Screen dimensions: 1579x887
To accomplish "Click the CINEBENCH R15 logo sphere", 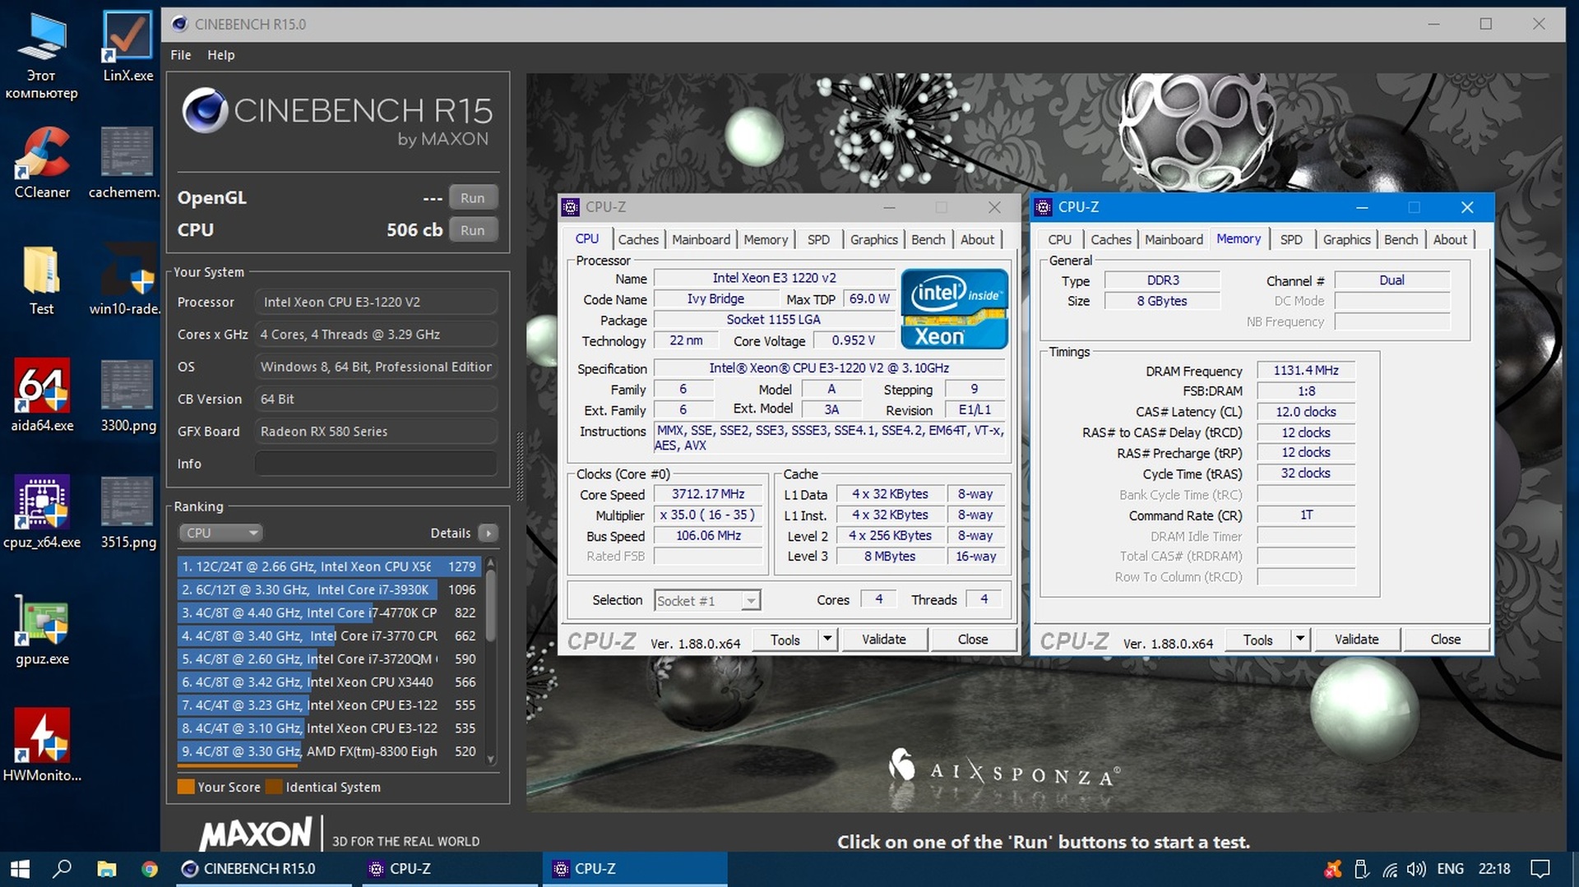I will (x=205, y=110).
